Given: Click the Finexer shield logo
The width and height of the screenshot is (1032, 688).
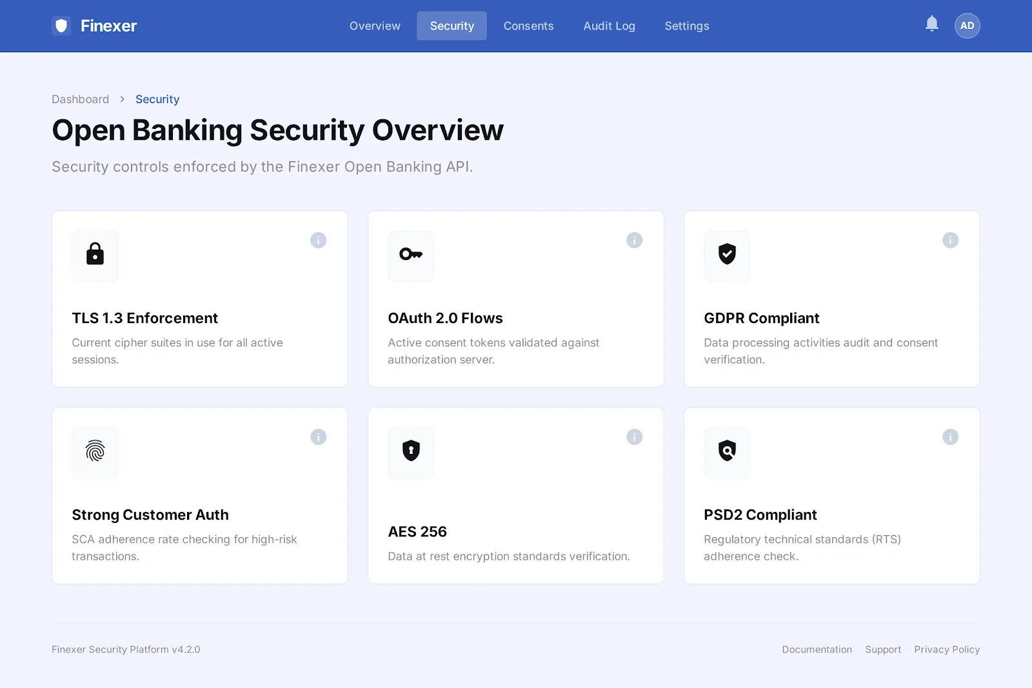Looking at the screenshot, I should (61, 25).
